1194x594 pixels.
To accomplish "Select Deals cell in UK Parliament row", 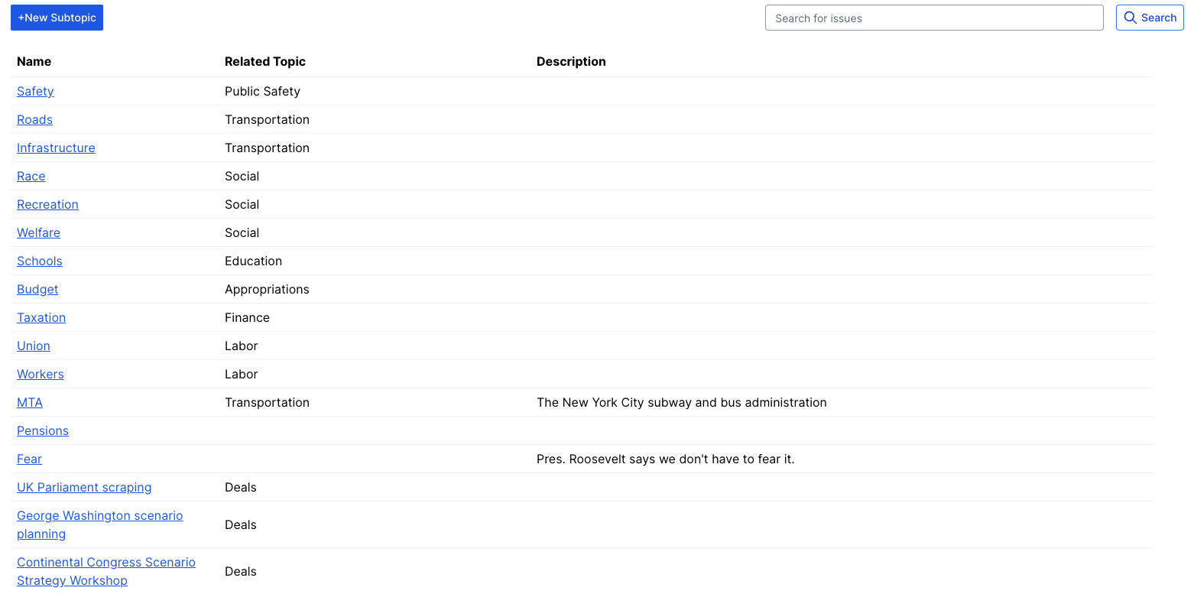I will (240, 487).
